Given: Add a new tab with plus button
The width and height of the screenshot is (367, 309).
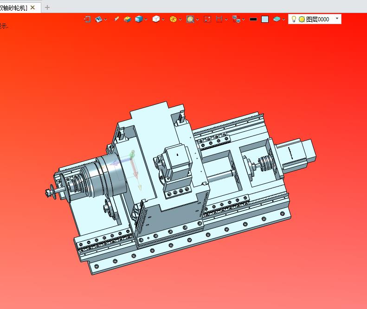Looking at the screenshot, I should (47, 7).
